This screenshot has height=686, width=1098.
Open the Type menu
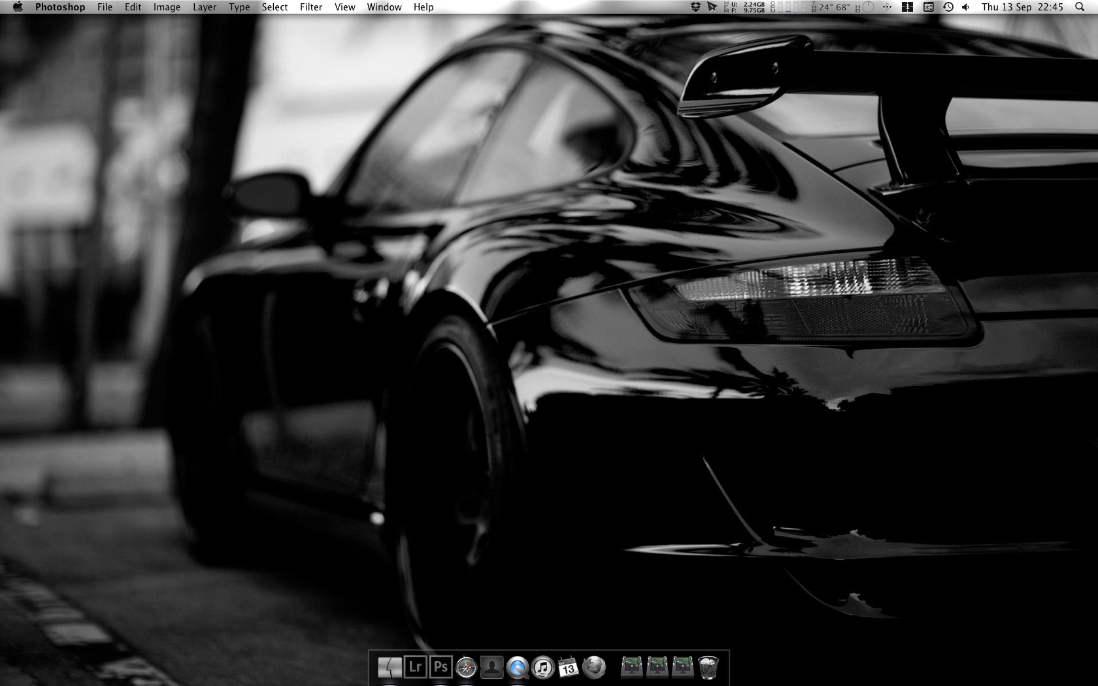(239, 7)
